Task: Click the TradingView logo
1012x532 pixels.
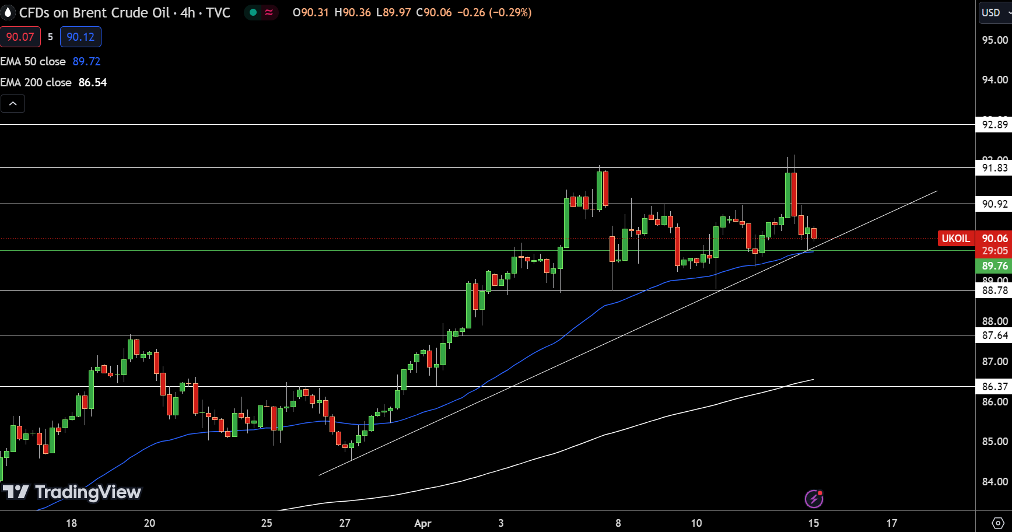Action: pos(72,492)
